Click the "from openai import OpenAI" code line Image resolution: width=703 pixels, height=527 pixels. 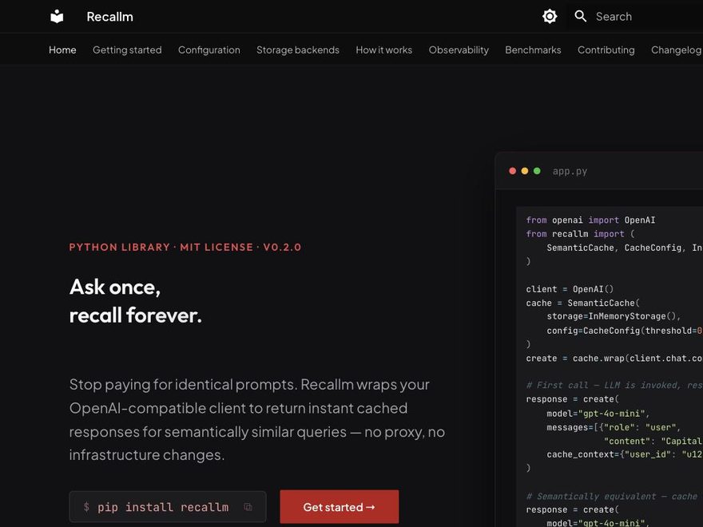[x=590, y=220]
